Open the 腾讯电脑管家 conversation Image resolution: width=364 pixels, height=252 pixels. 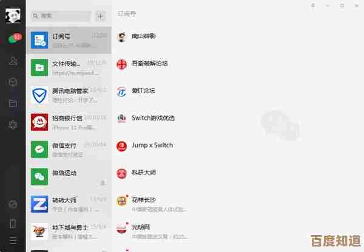69,94
